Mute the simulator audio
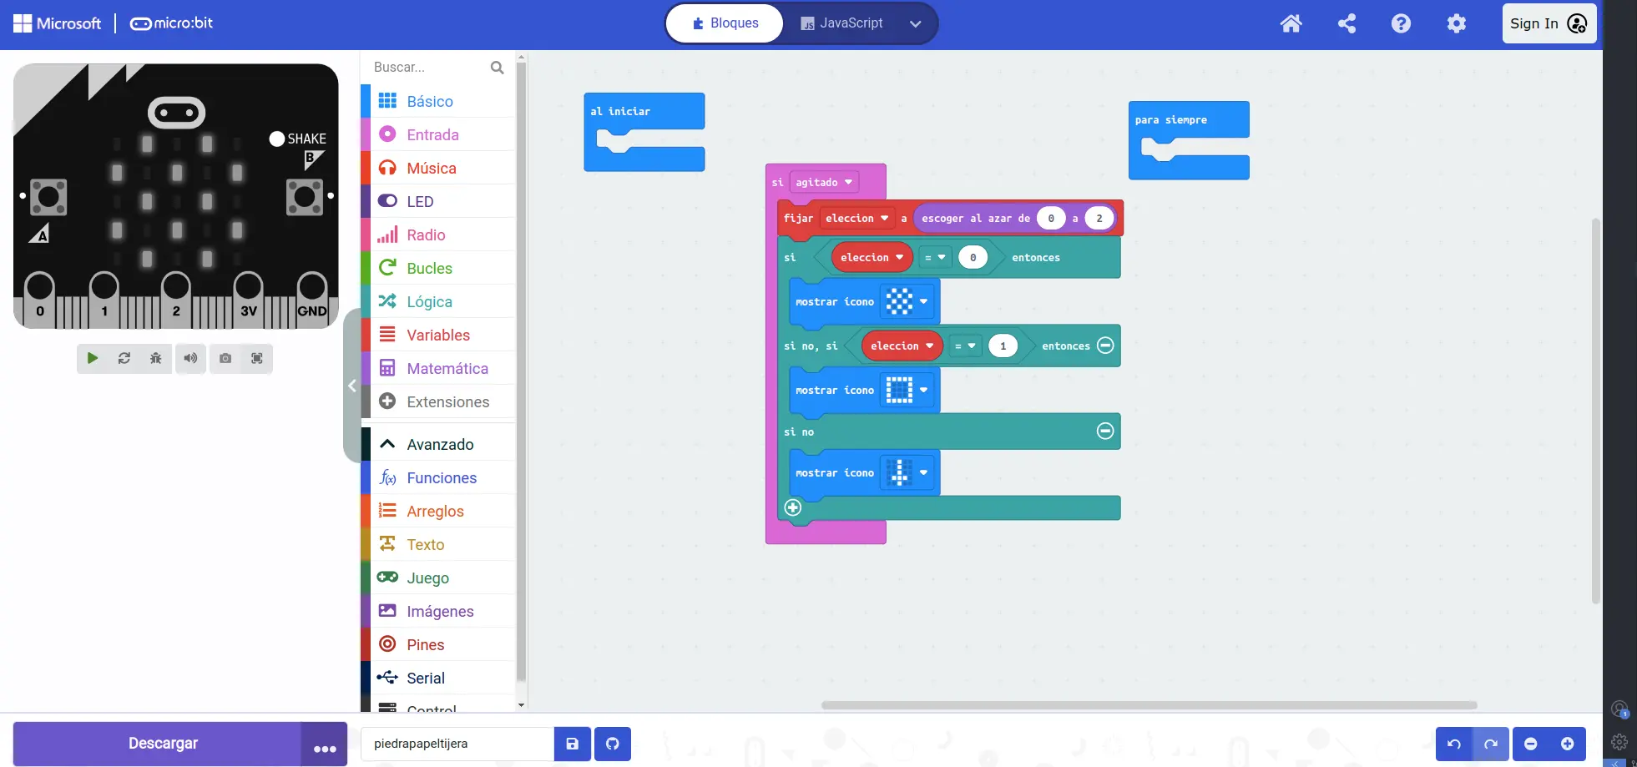The width and height of the screenshot is (1637, 767). coord(191,358)
